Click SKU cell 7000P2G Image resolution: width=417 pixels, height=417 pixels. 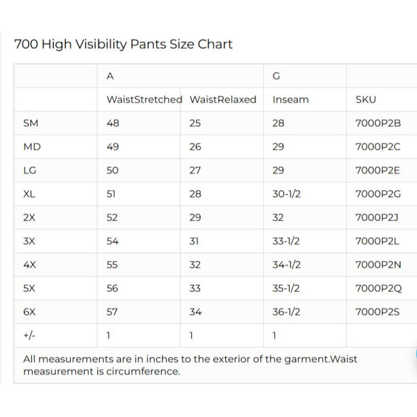(378, 194)
